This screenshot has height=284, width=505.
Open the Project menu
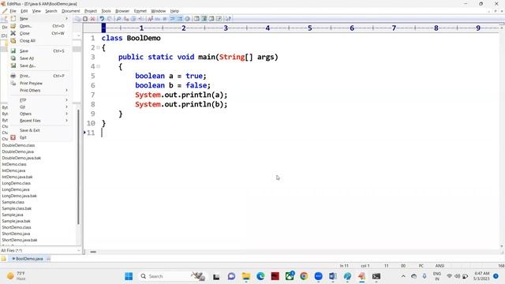pos(91,11)
